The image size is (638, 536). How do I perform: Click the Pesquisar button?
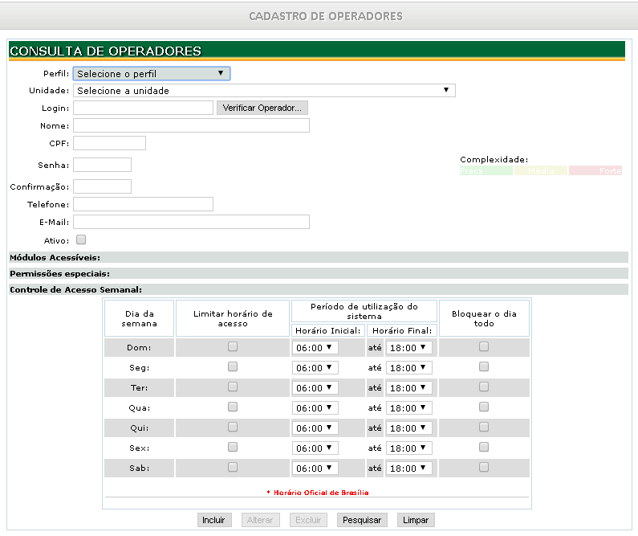(363, 520)
